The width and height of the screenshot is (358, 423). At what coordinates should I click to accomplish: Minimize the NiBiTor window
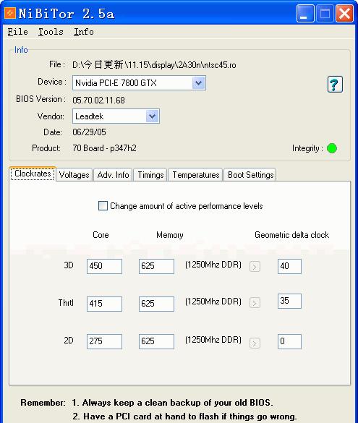(305, 13)
